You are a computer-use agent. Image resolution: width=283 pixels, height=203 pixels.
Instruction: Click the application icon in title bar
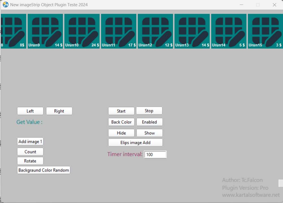[x=6, y=5]
